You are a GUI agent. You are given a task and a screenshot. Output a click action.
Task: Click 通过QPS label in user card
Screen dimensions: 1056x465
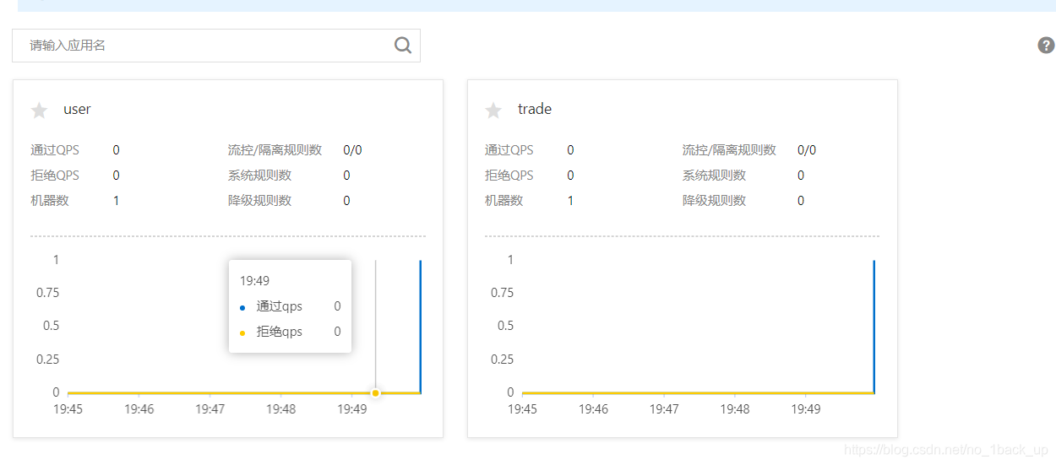[55, 150]
